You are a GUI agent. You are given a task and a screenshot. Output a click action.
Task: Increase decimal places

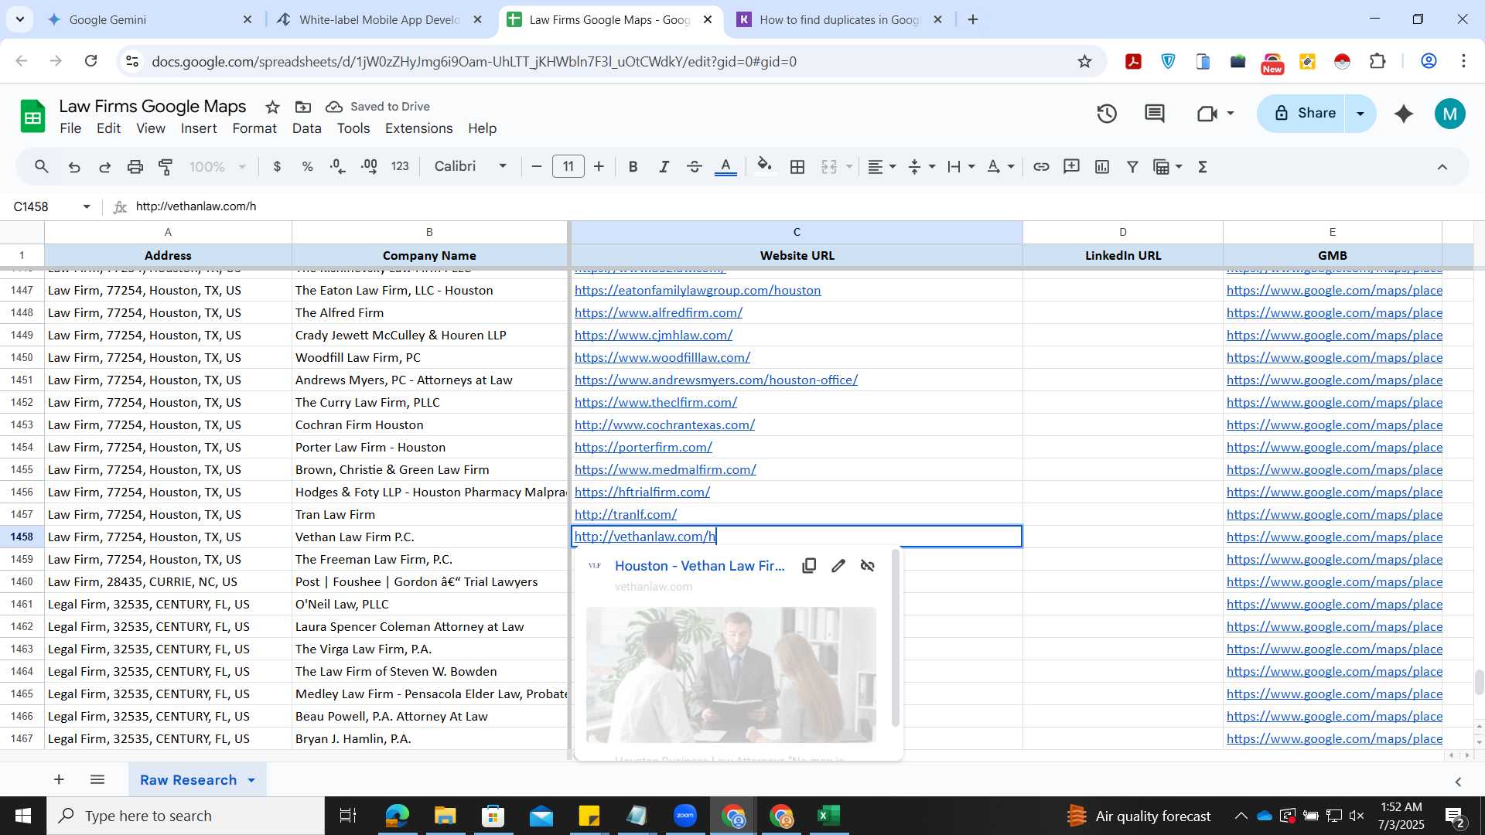point(369,166)
